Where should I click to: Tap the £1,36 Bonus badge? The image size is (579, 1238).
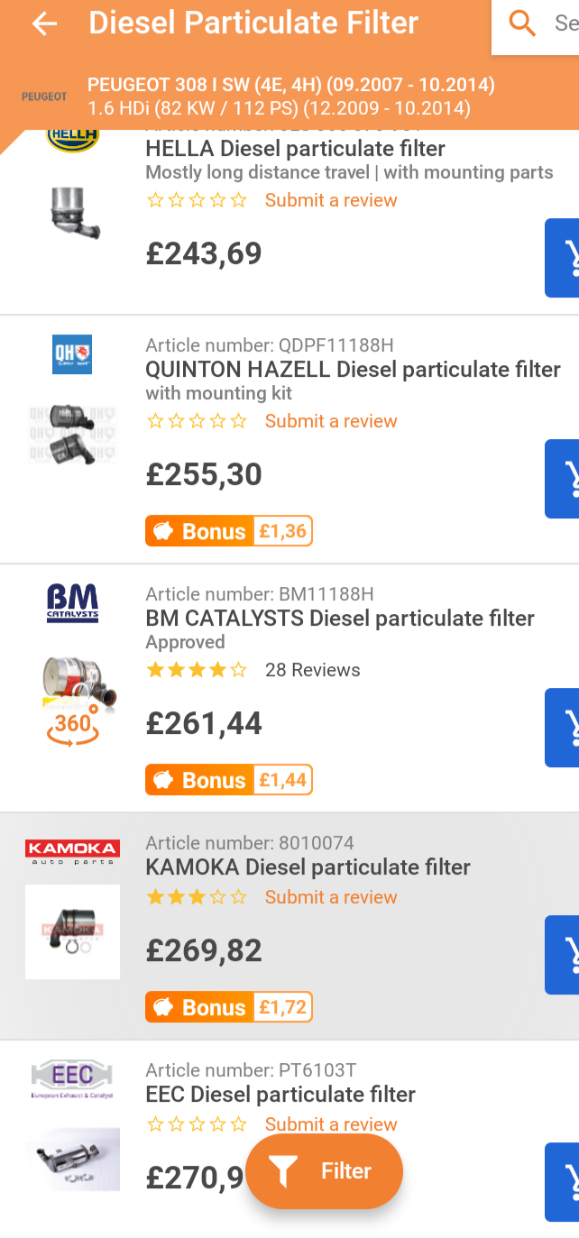[x=229, y=531]
